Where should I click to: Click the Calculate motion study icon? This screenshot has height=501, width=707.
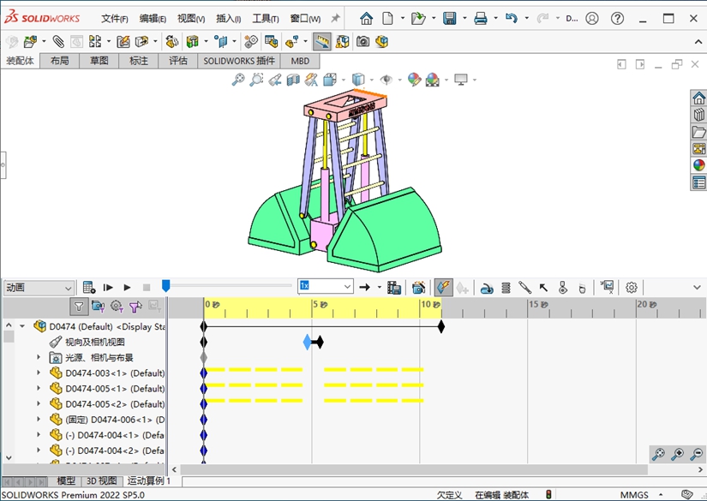coord(89,288)
